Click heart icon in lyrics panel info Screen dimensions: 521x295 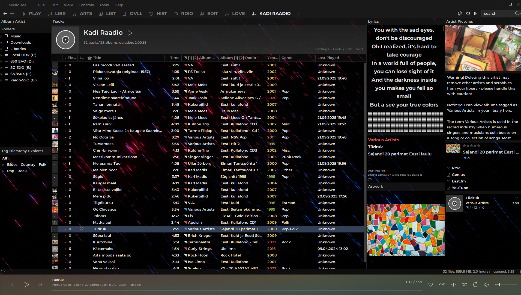(x=370, y=180)
